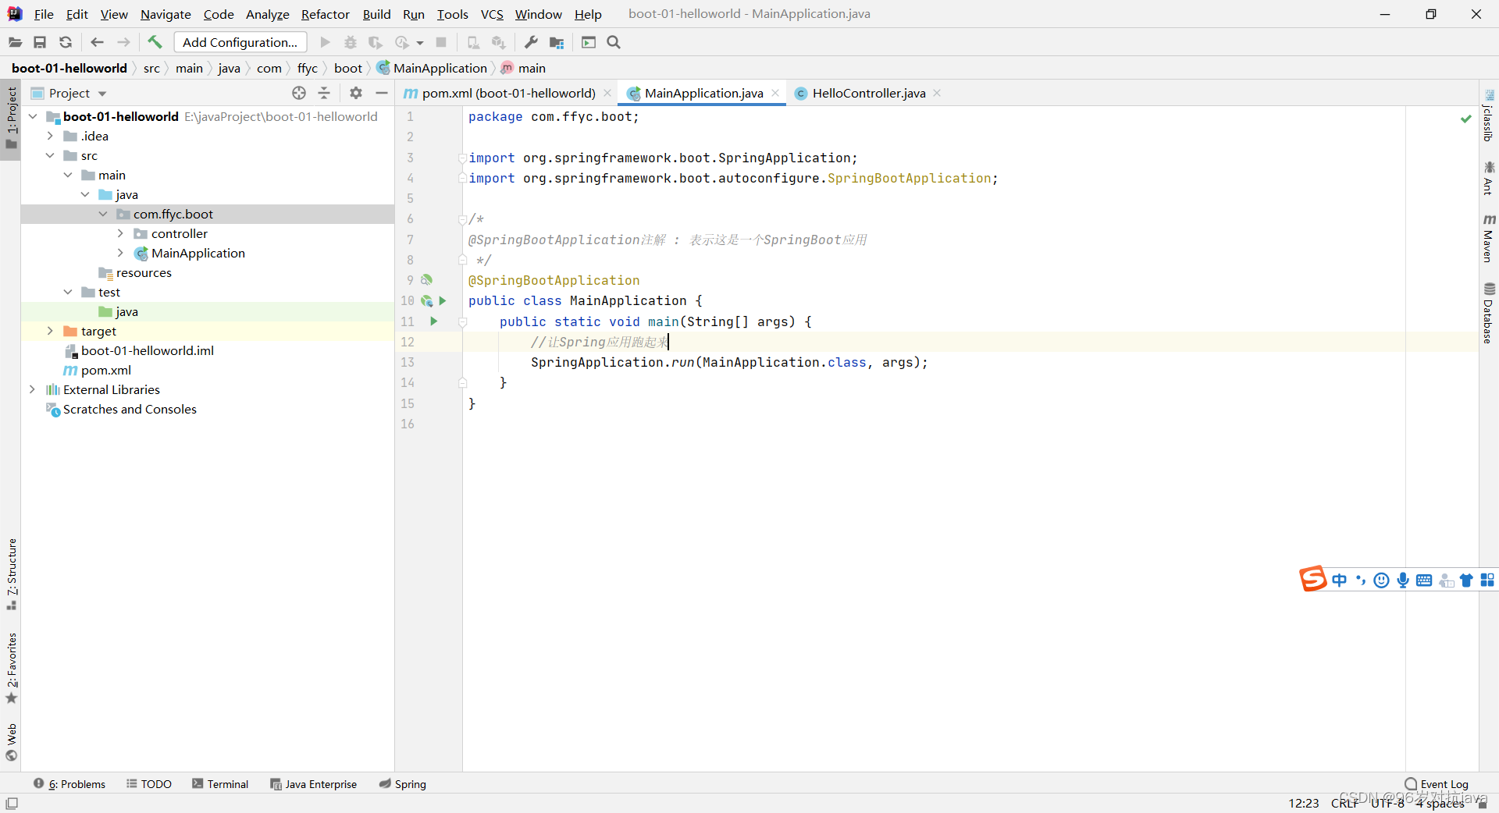The width and height of the screenshot is (1499, 813).
Task: Build project with the hammer icon
Action: point(155,42)
